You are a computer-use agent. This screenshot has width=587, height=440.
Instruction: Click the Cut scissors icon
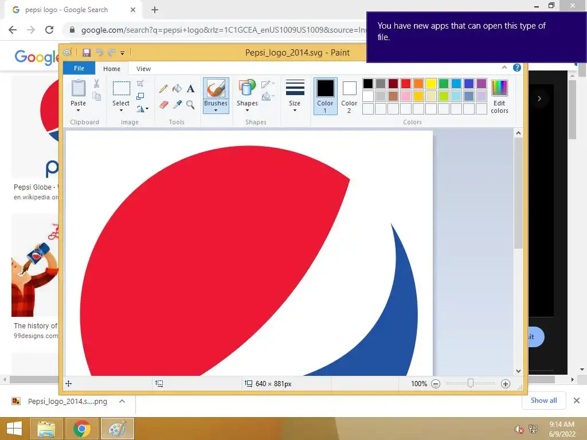click(x=96, y=84)
